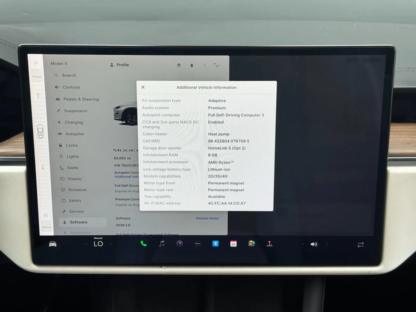The width and height of the screenshot is (416, 312).
Task: Decrease cabin temperature with left arrow
Action: point(86,244)
